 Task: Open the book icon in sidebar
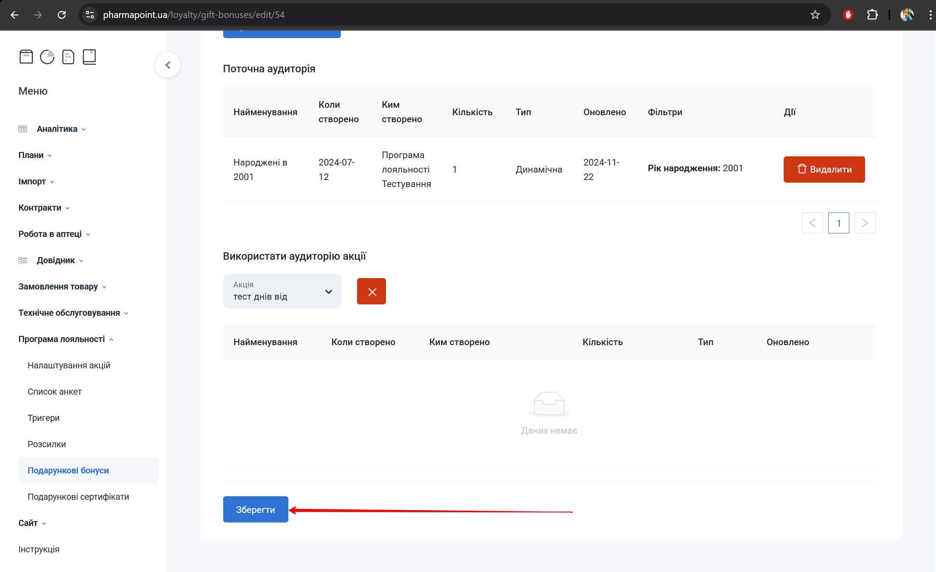tap(89, 57)
